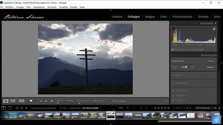This screenshot has width=223, height=125.
Task: Open the Finestra menu
Action: coord(74,7)
